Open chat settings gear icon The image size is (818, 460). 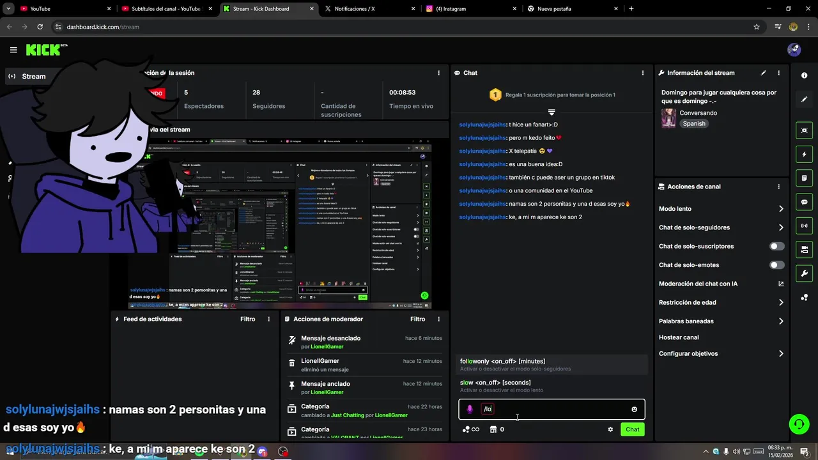point(610,429)
